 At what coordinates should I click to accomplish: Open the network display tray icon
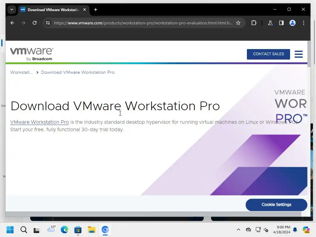(258, 230)
